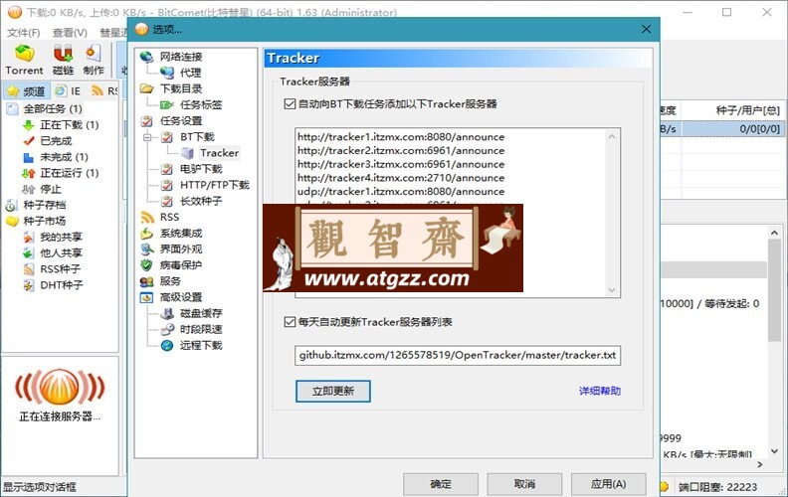Image resolution: width=788 pixels, height=497 pixels.
Task: Open the 磁盘缓存 disk cache icon
Action: [x=167, y=313]
